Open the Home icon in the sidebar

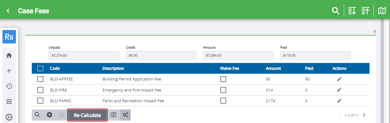pyautogui.click(x=9, y=55)
